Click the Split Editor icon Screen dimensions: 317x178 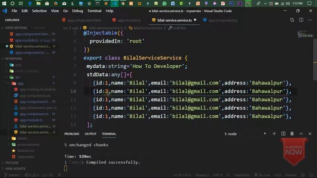[x=301, y=20]
